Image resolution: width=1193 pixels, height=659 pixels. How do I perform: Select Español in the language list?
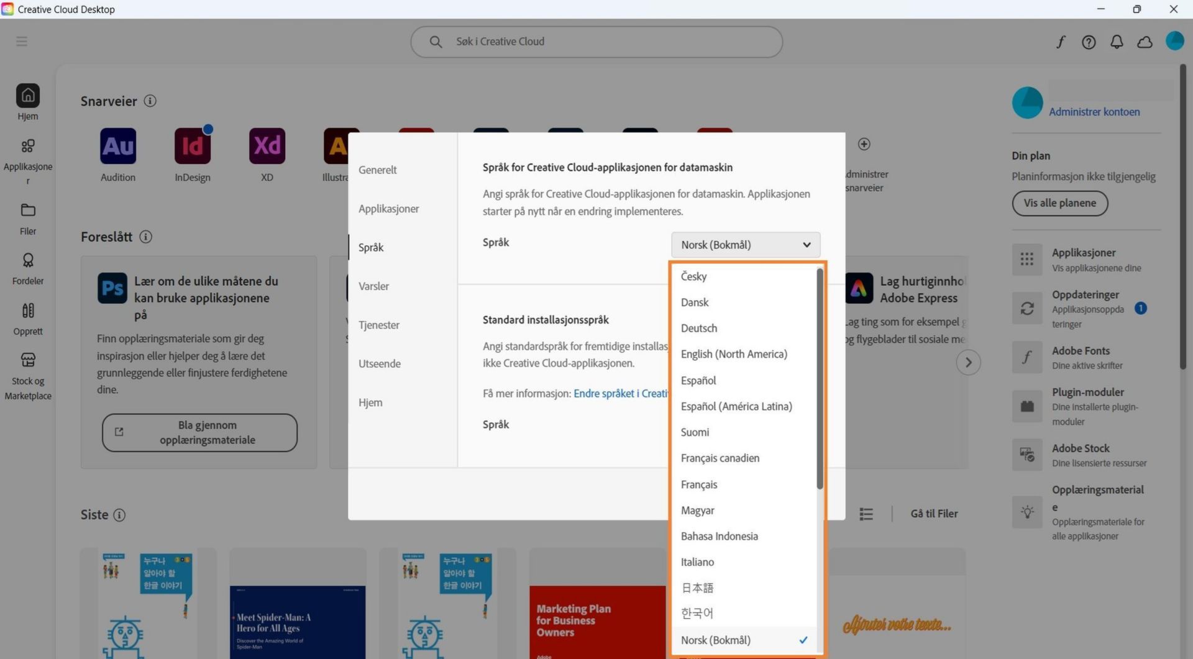(744, 380)
